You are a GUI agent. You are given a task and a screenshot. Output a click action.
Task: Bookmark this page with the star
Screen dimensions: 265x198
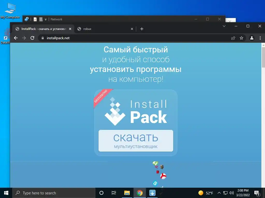(x=241, y=38)
